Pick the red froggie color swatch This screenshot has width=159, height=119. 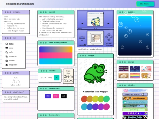pyautogui.click(x=84, y=99)
